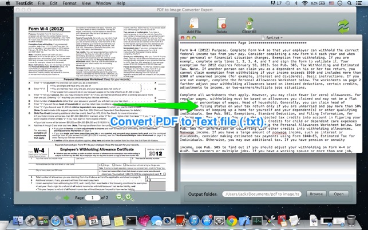
Task: Open the fw4.txt title dropdown arrow
Action: pos(282,38)
